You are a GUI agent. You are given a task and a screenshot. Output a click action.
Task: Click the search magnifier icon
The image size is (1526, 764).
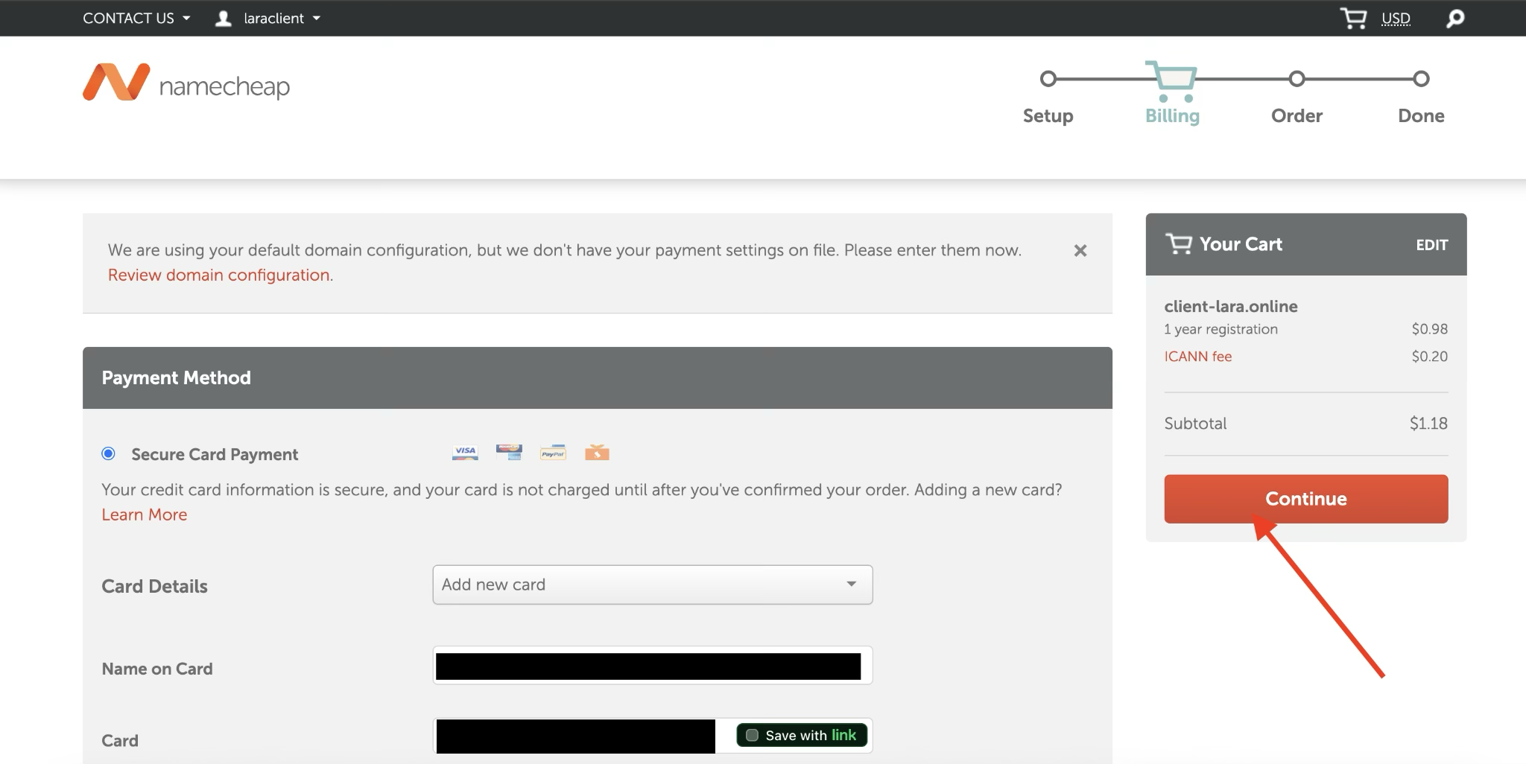[x=1454, y=19]
